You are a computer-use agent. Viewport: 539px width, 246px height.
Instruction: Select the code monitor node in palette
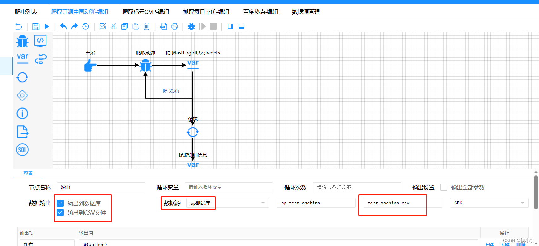click(40, 41)
